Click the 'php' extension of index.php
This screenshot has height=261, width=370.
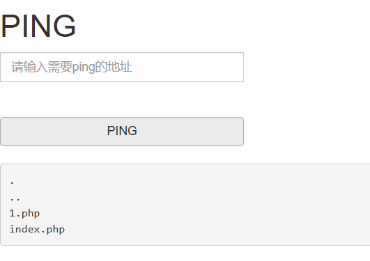point(56,230)
